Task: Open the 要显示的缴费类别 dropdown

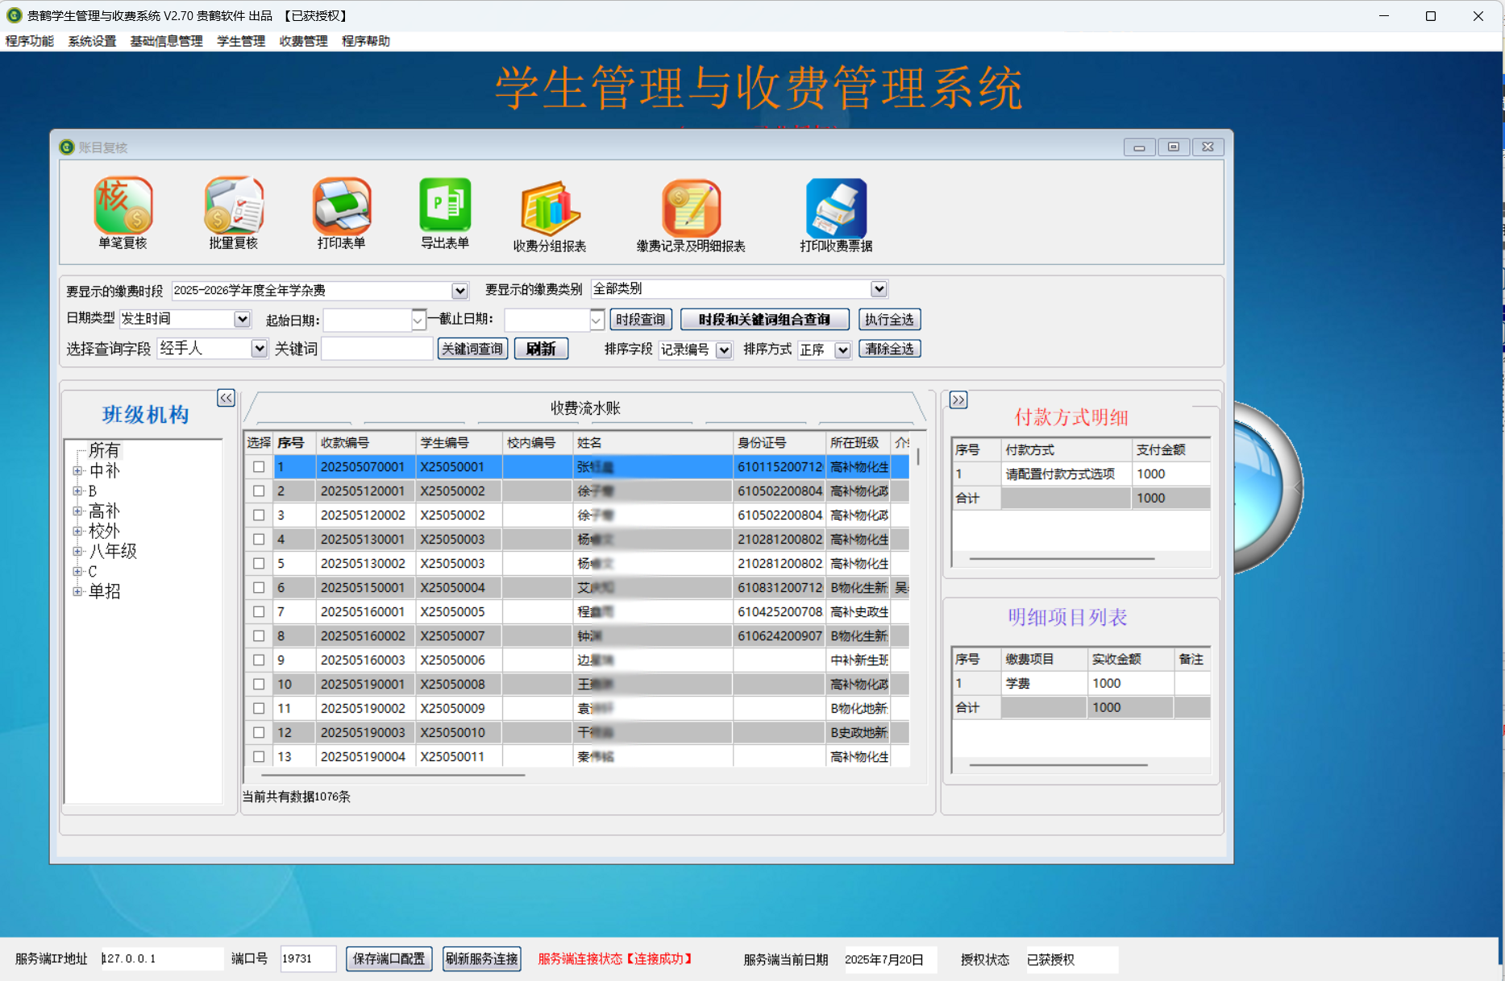Action: 879,288
